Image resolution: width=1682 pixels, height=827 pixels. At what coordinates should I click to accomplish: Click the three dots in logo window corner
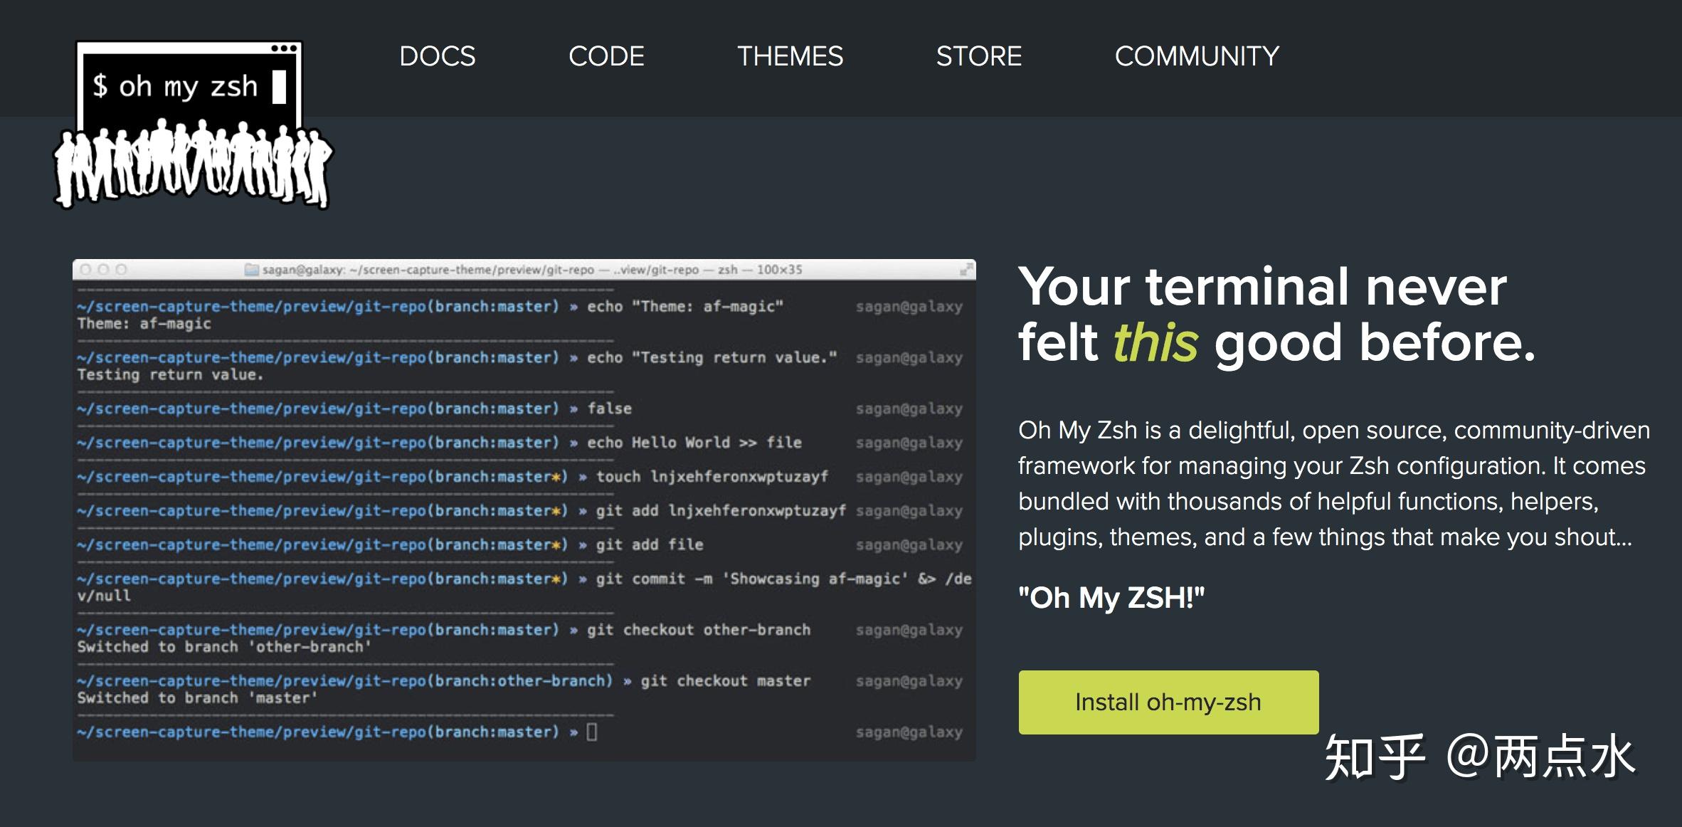[284, 48]
